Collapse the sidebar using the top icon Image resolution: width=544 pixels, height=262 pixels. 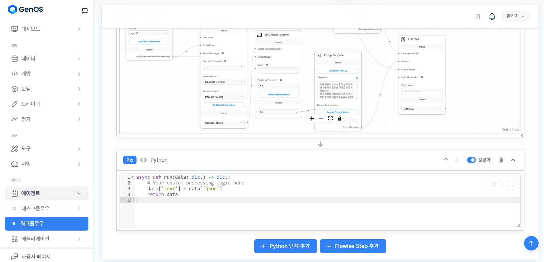pyautogui.click(x=85, y=11)
